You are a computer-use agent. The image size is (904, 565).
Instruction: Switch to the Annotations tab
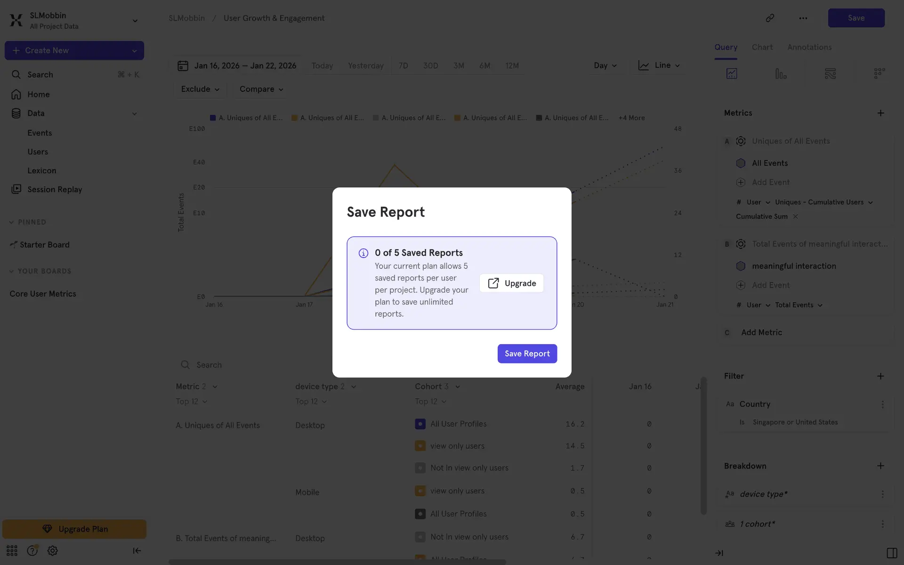[809, 47]
